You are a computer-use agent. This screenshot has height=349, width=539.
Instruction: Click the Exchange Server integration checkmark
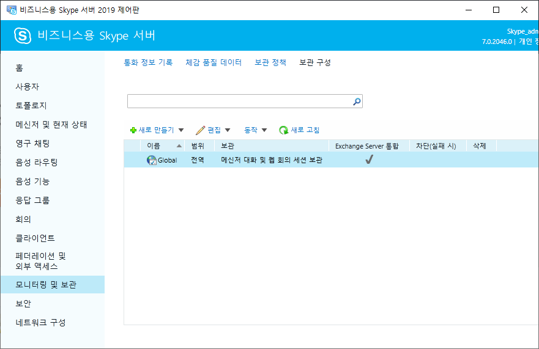click(x=369, y=160)
